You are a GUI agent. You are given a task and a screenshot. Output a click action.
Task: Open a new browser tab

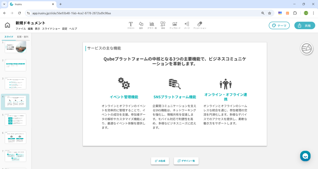coord(60,4)
